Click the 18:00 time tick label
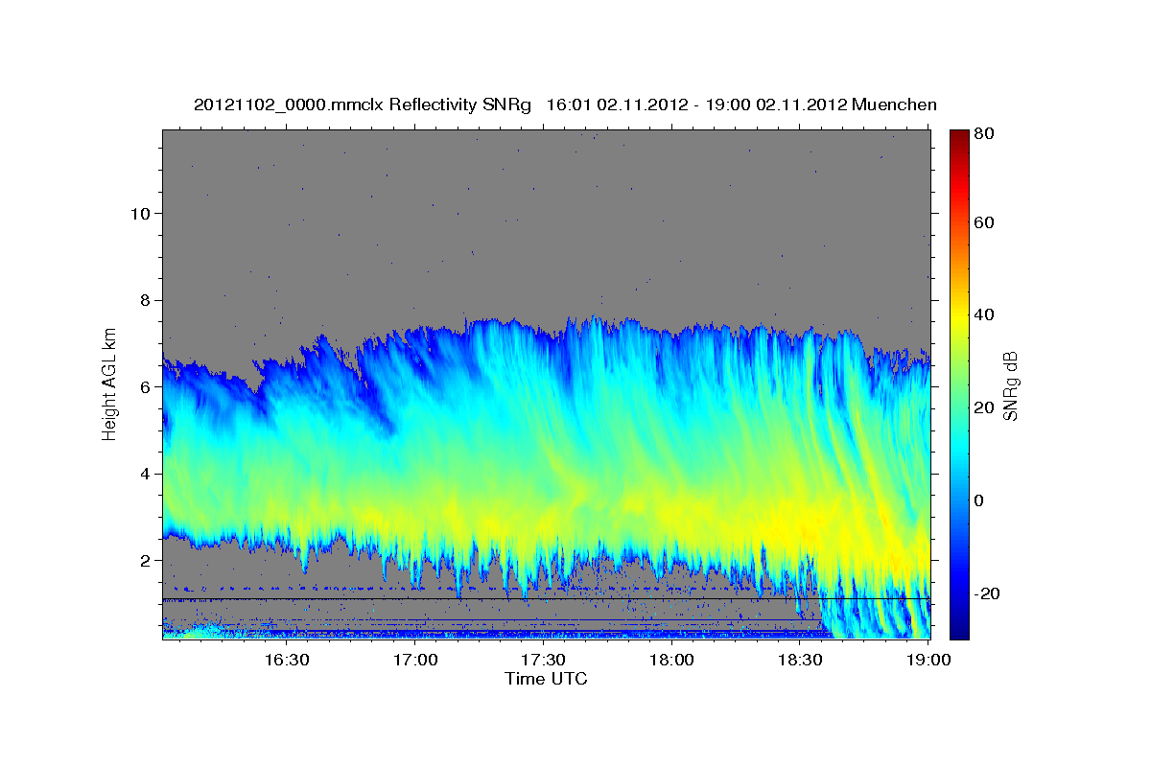The height and width of the screenshot is (767, 1151). (x=672, y=660)
